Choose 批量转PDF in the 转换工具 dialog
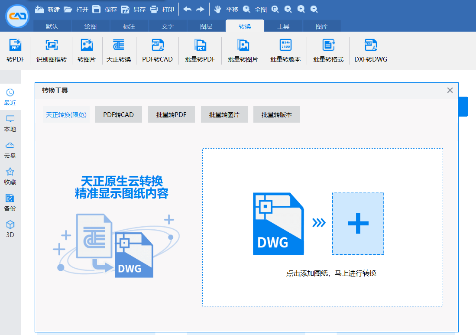This screenshot has width=476, height=335. [172, 114]
